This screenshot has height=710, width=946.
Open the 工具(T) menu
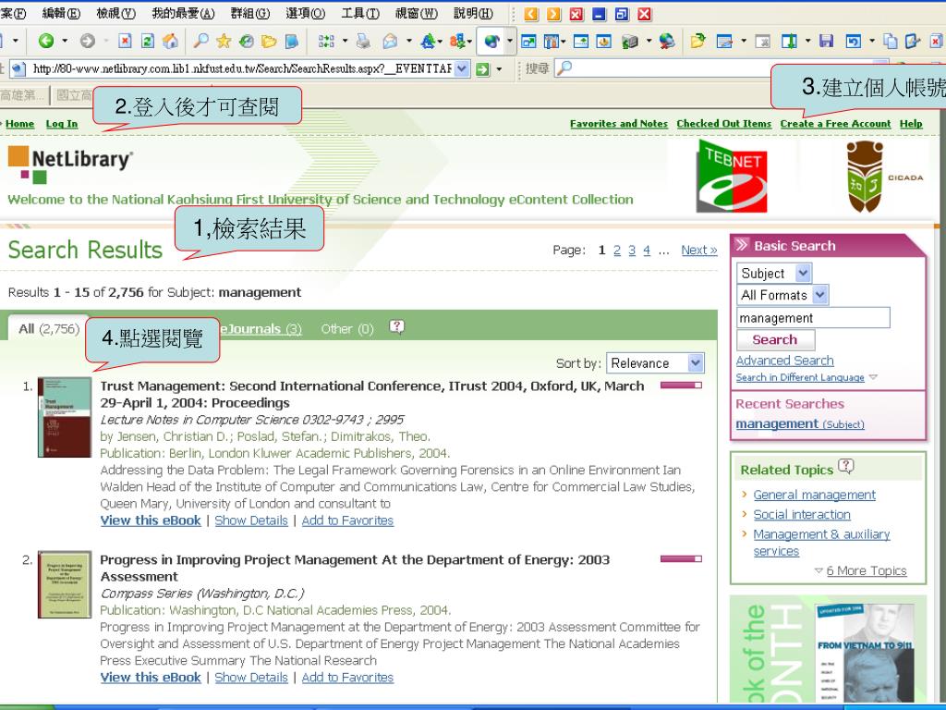pos(360,13)
